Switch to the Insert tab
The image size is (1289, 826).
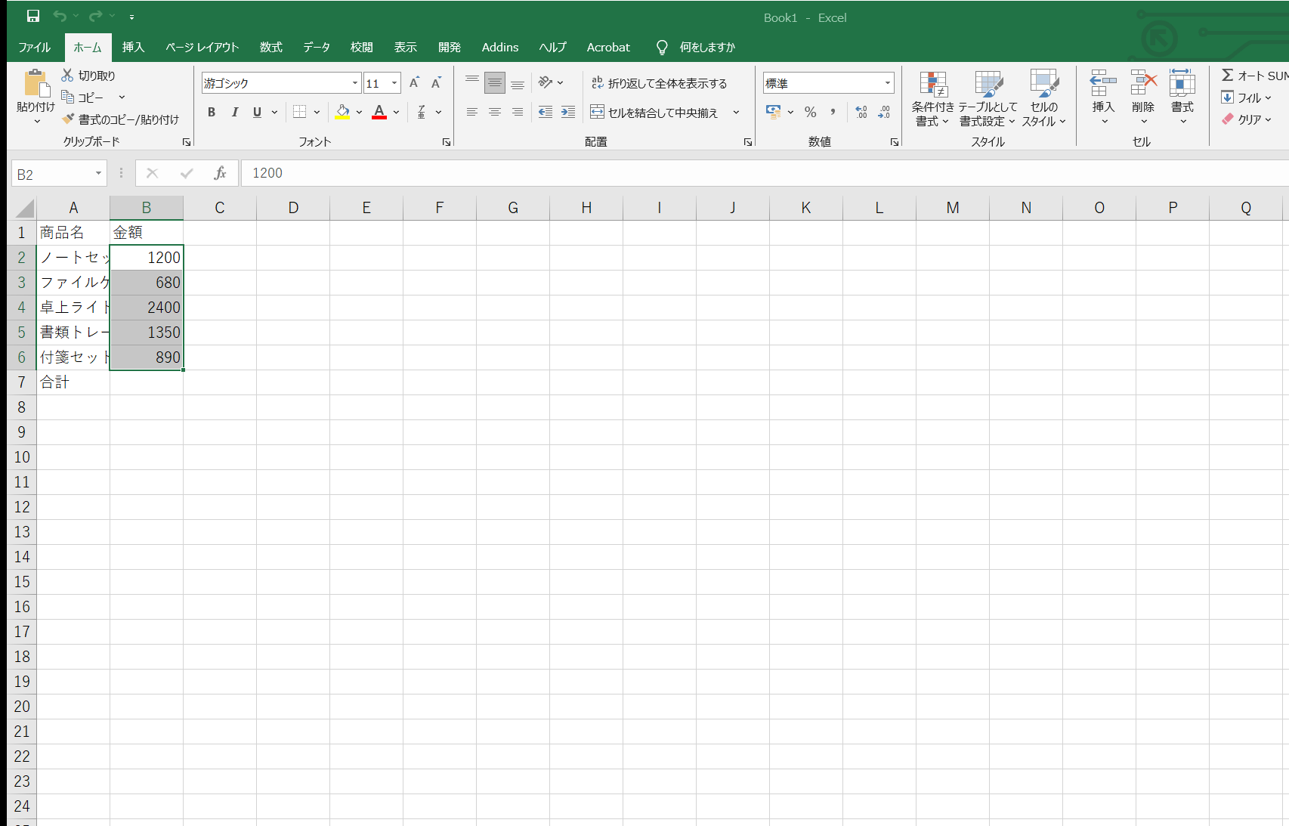[133, 47]
